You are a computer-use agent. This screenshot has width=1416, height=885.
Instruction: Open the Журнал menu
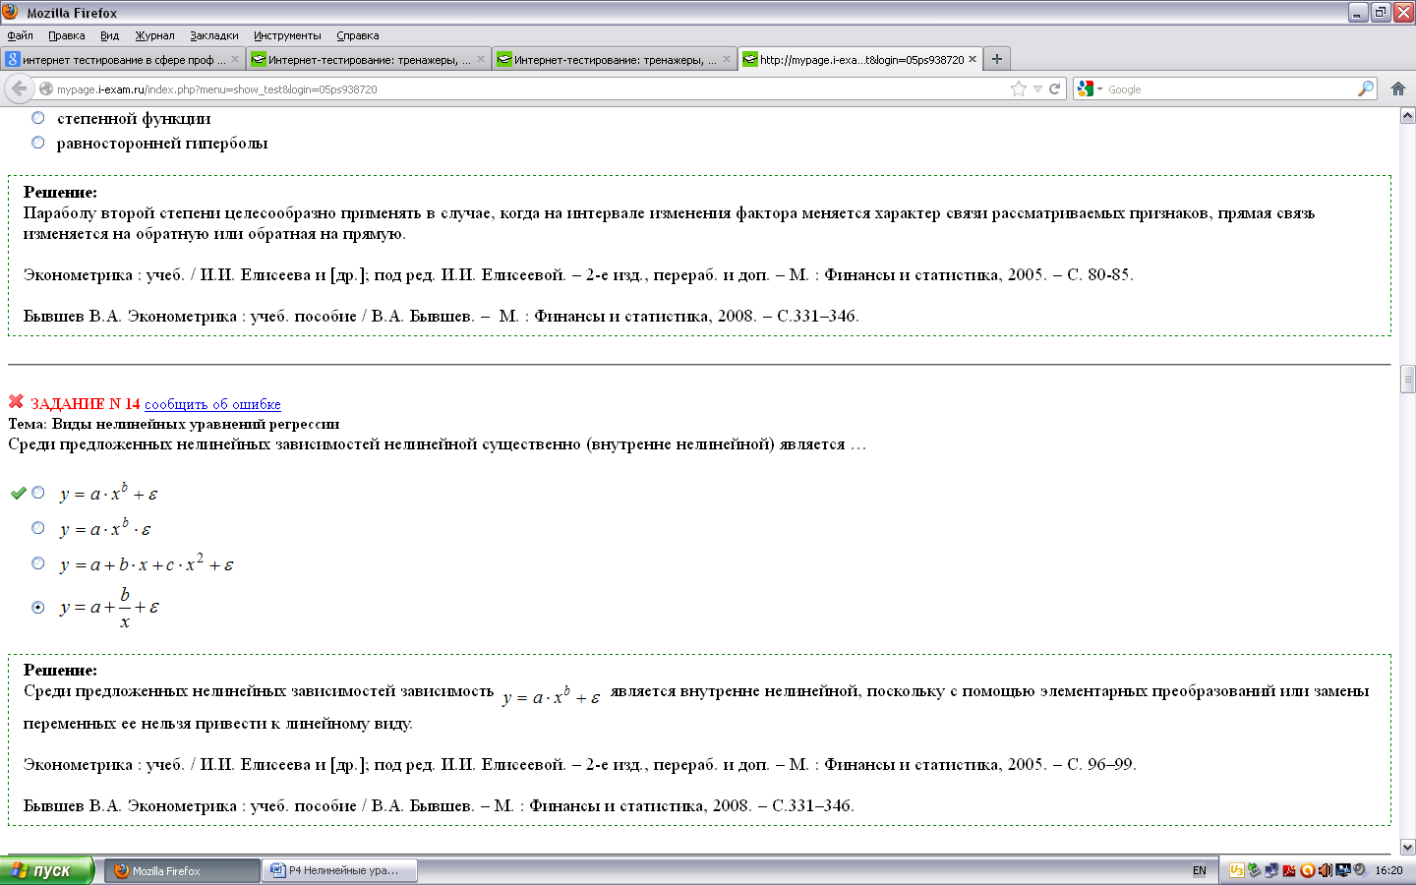[x=154, y=35]
